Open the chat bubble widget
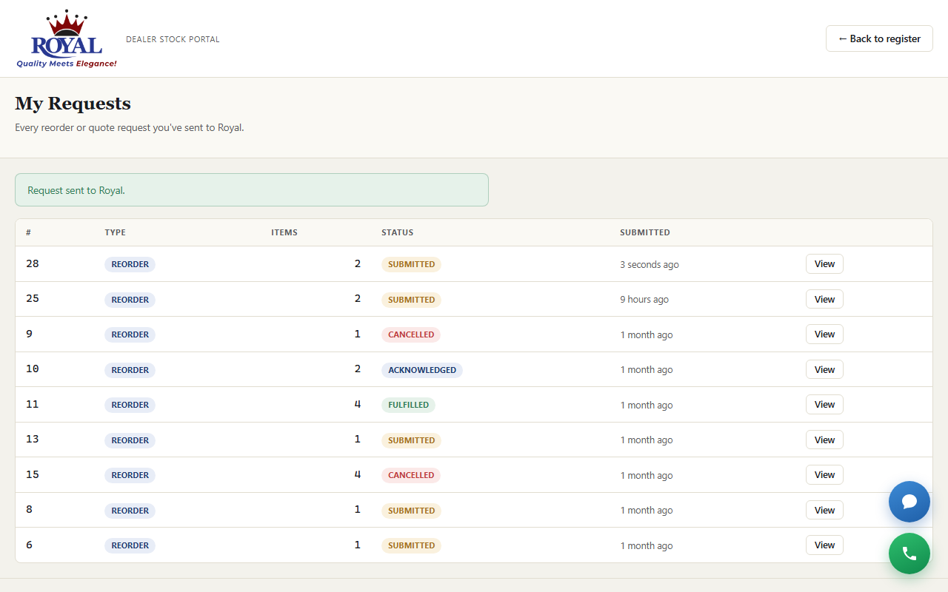This screenshot has width=948, height=592. point(909,502)
